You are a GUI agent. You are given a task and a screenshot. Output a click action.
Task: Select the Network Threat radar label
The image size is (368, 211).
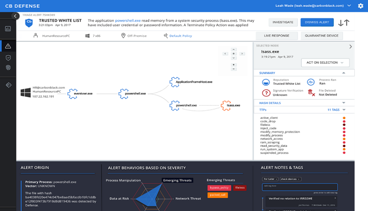click(188, 199)
